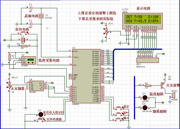180x129 pixels.
Task: Click the DS18B20 increase temperature button
Action: point(33,63)
